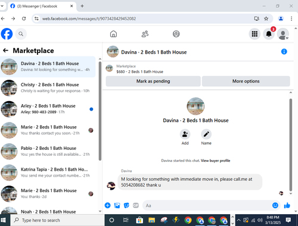Open View buyer profile link
This screenshot has height=226, width=298.
[215, 161]
